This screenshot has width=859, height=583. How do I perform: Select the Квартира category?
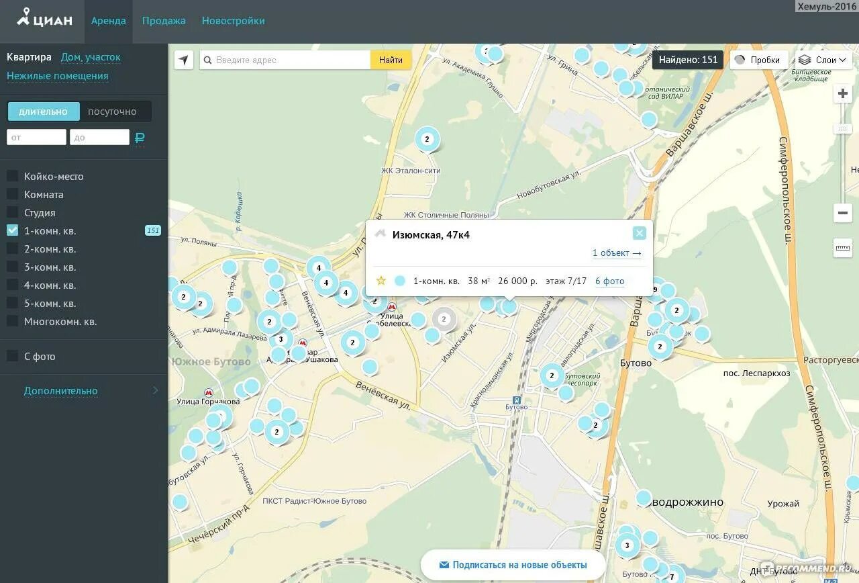[29, 57]
